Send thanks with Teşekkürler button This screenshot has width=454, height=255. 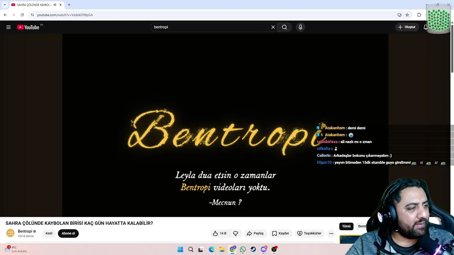(x=309, y=233)
